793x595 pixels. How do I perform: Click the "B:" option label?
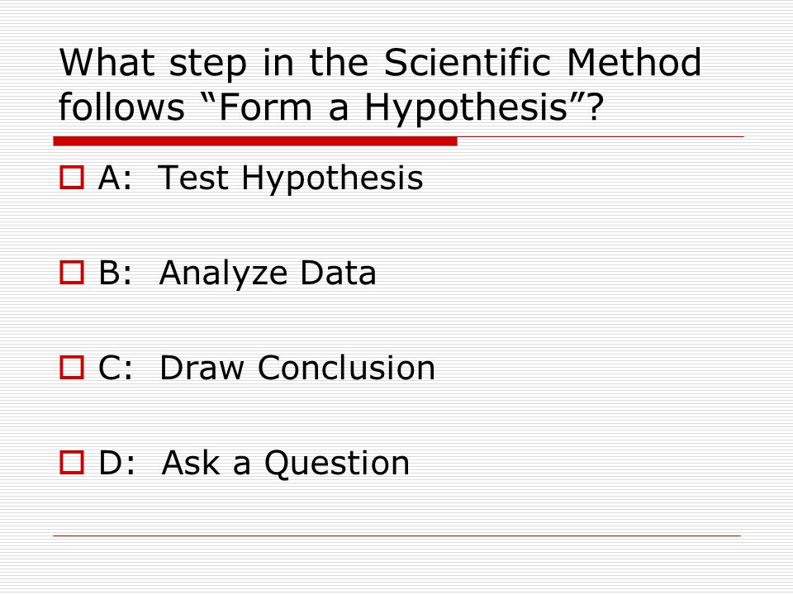tap(116, 273)
